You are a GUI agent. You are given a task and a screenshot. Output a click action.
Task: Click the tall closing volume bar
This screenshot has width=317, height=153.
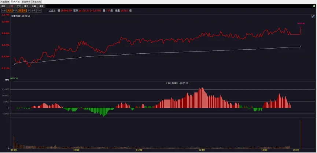301,134
